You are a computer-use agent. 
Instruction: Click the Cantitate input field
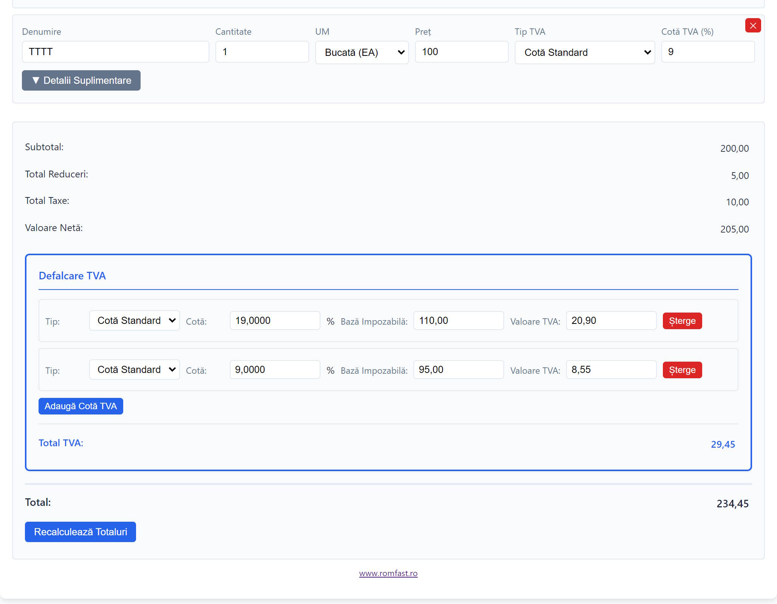(262, 52)
